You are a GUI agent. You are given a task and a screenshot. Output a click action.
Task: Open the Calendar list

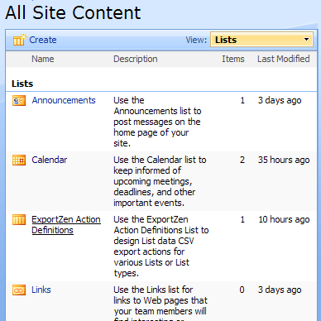pos(50,160)
